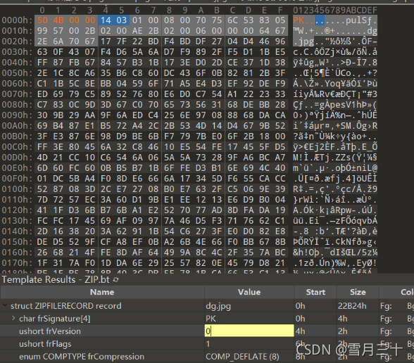The image size is (414, 363).
Task: Select byte DE in row 0150h
Action: tap(42, 242)
